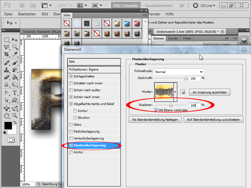Enable Verlaufsüberlagerung checkbox

pos(71,138)
